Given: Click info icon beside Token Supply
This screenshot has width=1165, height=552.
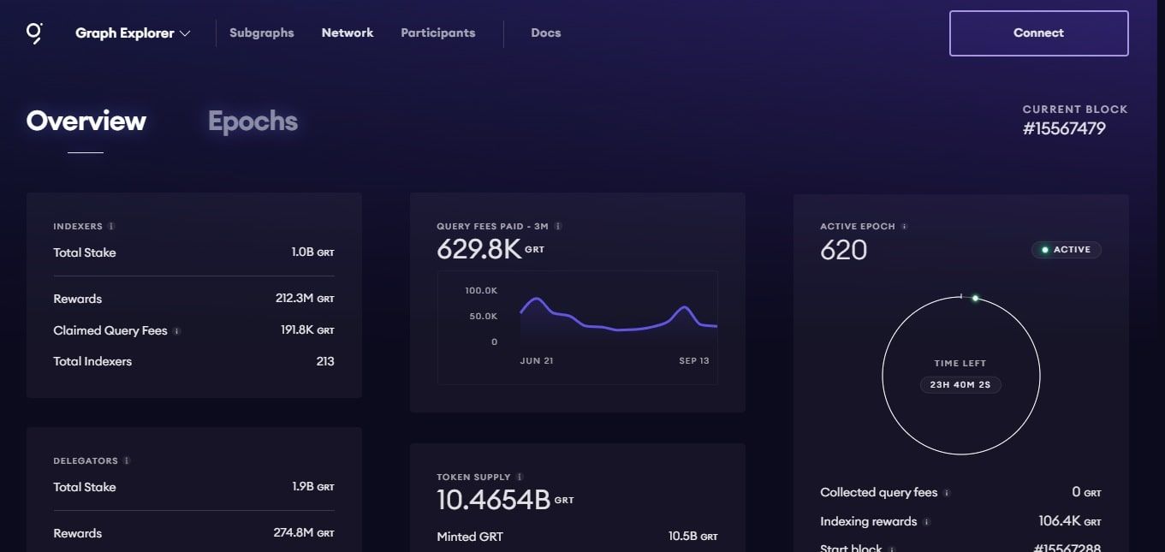Looking at the screenshot, I should 520,477.
